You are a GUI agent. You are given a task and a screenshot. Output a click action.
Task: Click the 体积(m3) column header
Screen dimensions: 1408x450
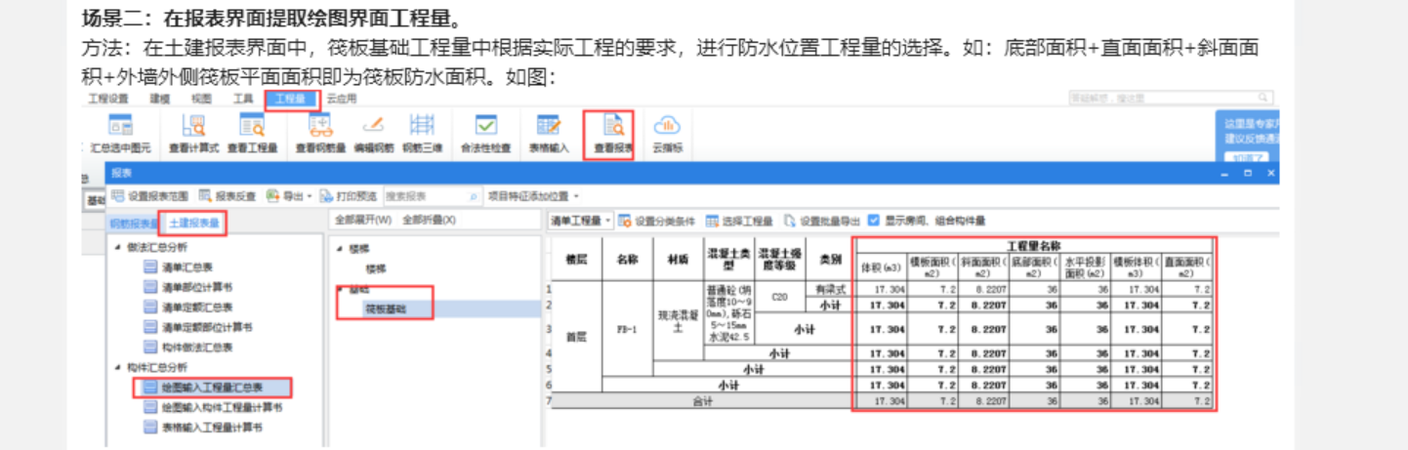click(x=880, y=267)
